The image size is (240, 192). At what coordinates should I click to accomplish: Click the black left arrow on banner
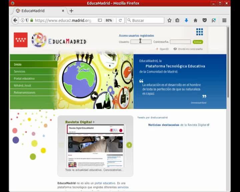94,96
